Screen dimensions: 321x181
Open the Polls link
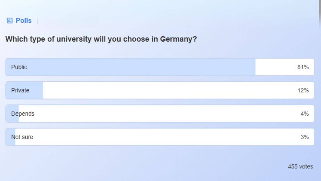coord(23,20)
